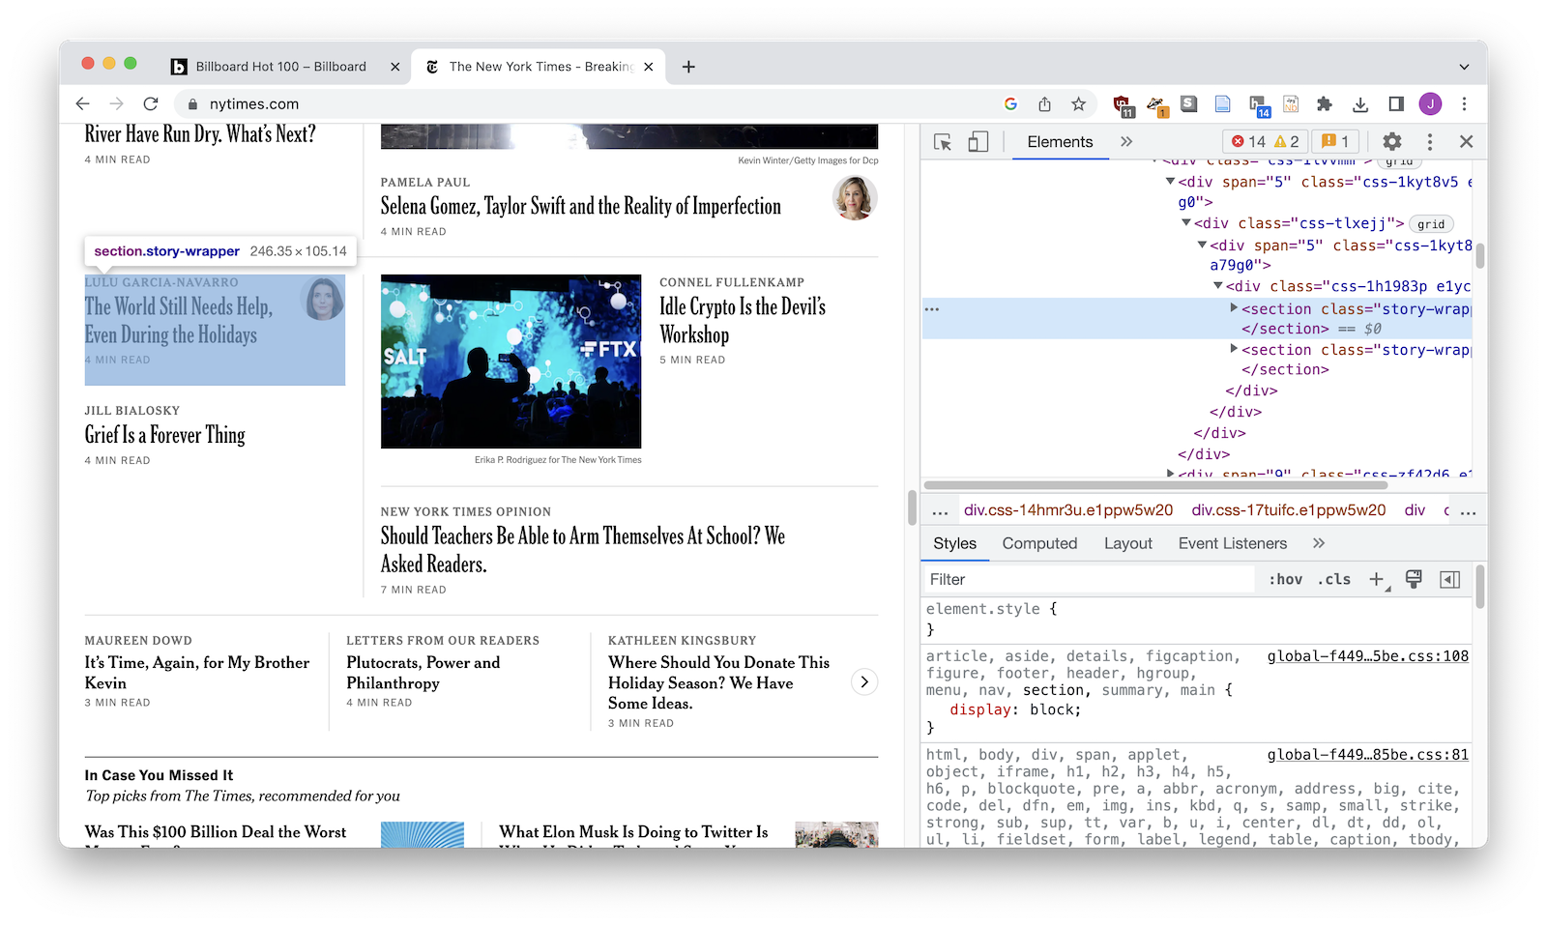Open the extension with orange badge 1
Viewport: 1547px width, 926px height.
point(1156,104)
